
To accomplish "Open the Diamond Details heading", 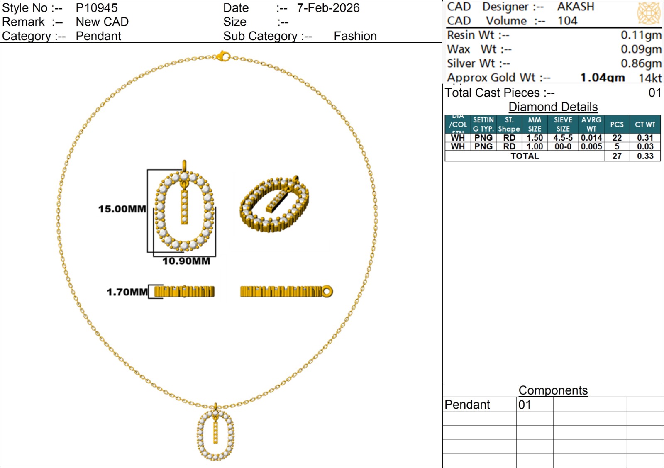I will coord(553,107).
